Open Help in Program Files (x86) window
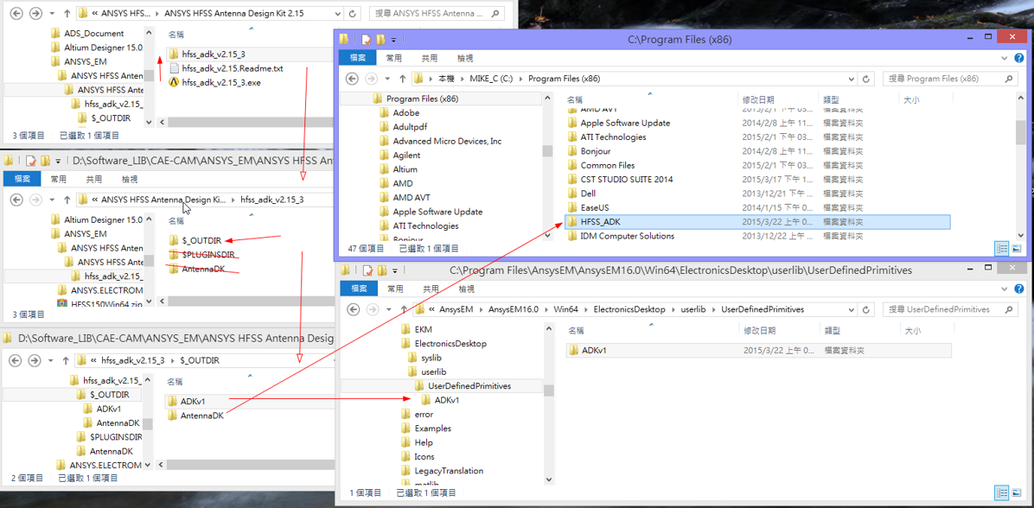The height and width of the screenshot is (508, 1034). [1018, 58]
